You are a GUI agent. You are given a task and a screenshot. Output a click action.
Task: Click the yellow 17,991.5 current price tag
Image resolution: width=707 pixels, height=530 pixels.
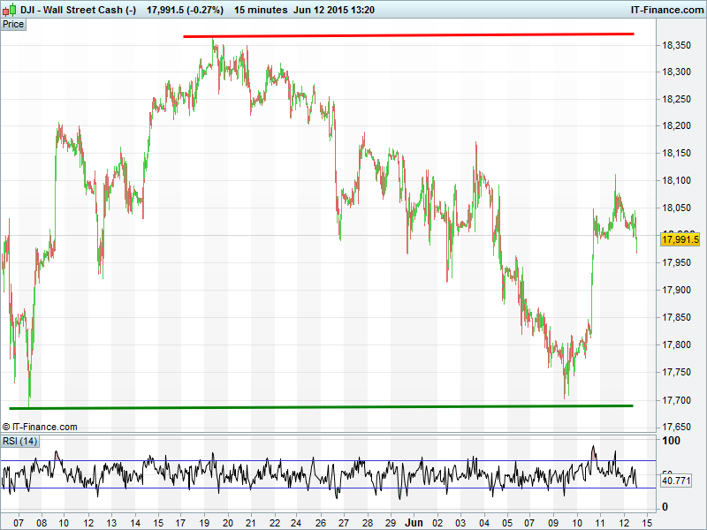click(680, 239)
